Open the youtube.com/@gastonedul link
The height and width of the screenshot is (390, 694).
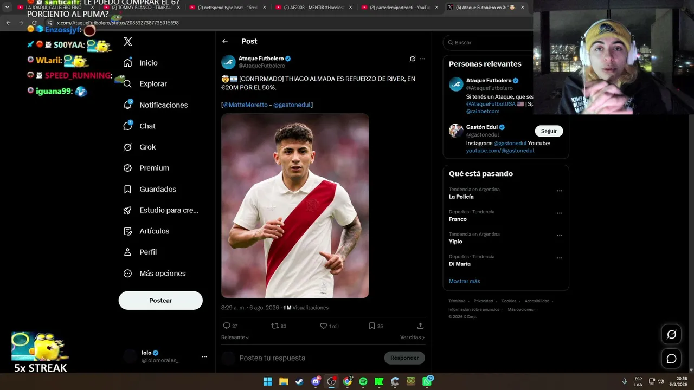(x=500, y=151)
